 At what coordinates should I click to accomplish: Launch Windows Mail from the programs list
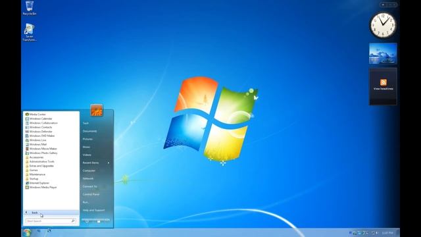tap(36, 144)
